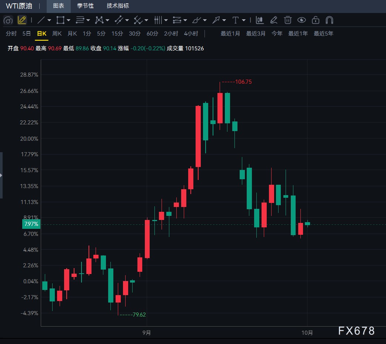Show range 最近1年
This screenshot has width=386, height=344.
298,33
